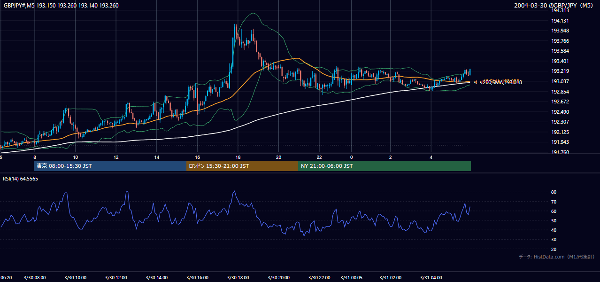600x282 pixels.
Task: Select the ロンドン 15:30-21:00 JST session bar
Action: (242, 166)
